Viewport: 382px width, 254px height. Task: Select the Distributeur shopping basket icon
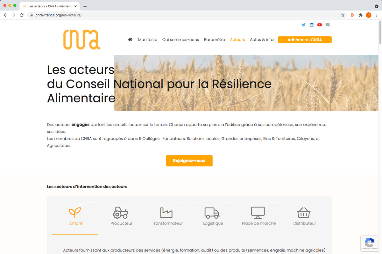coord(304,212)
